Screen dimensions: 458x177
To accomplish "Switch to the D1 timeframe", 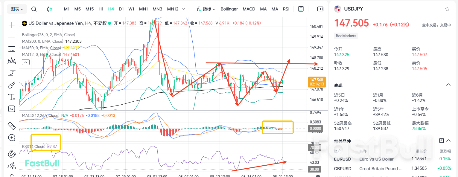I will pyautogui.click(x=121, y=9).
